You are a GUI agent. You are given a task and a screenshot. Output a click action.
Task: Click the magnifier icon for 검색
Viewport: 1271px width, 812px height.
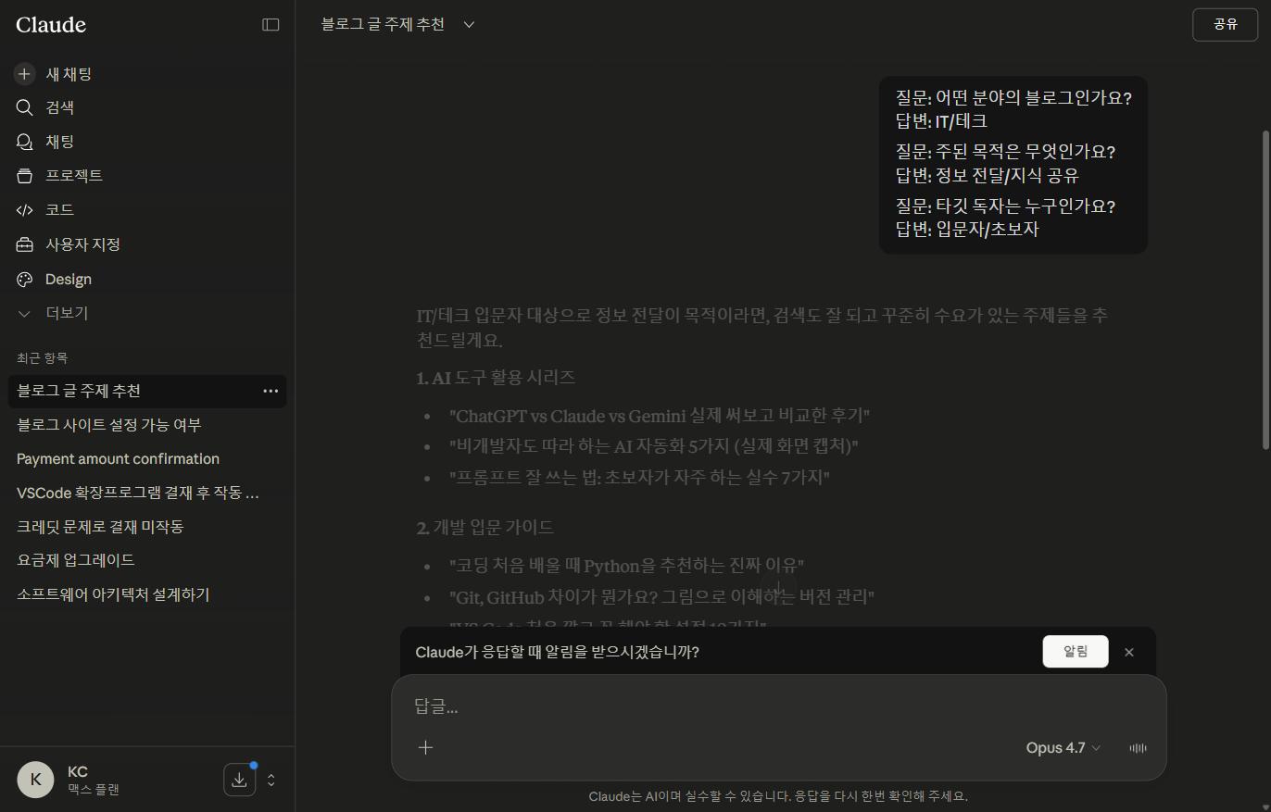[x=25, y=107]
